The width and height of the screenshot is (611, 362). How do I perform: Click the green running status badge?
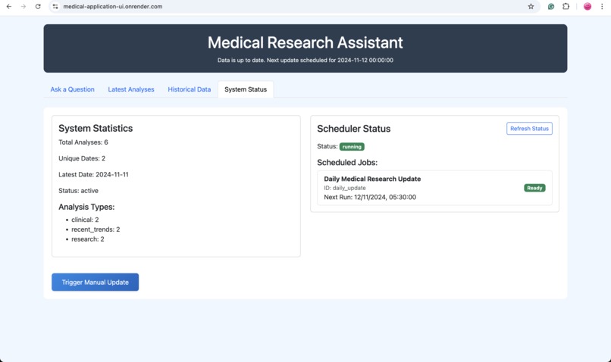coord(352,147)
